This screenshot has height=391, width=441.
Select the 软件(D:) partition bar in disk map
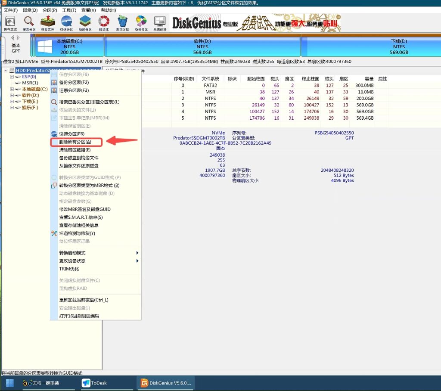[x=202, y=47]
